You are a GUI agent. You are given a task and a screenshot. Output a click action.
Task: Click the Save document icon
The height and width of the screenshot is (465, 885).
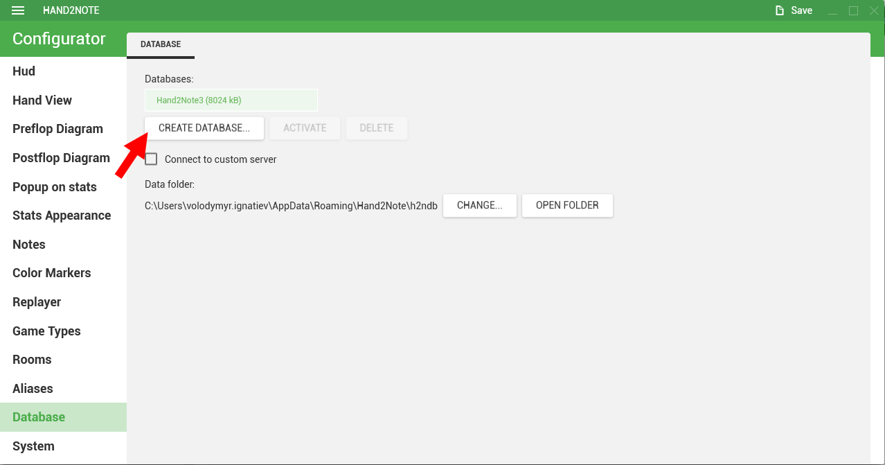click(780, 10)
